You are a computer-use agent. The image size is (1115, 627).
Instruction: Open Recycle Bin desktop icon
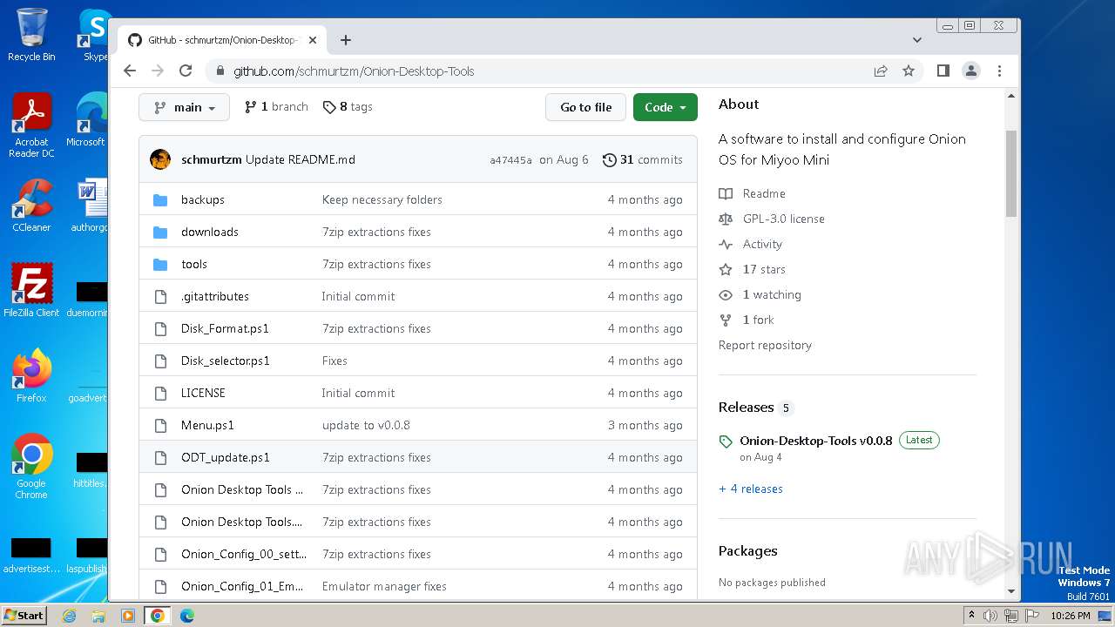click(31, 35)
